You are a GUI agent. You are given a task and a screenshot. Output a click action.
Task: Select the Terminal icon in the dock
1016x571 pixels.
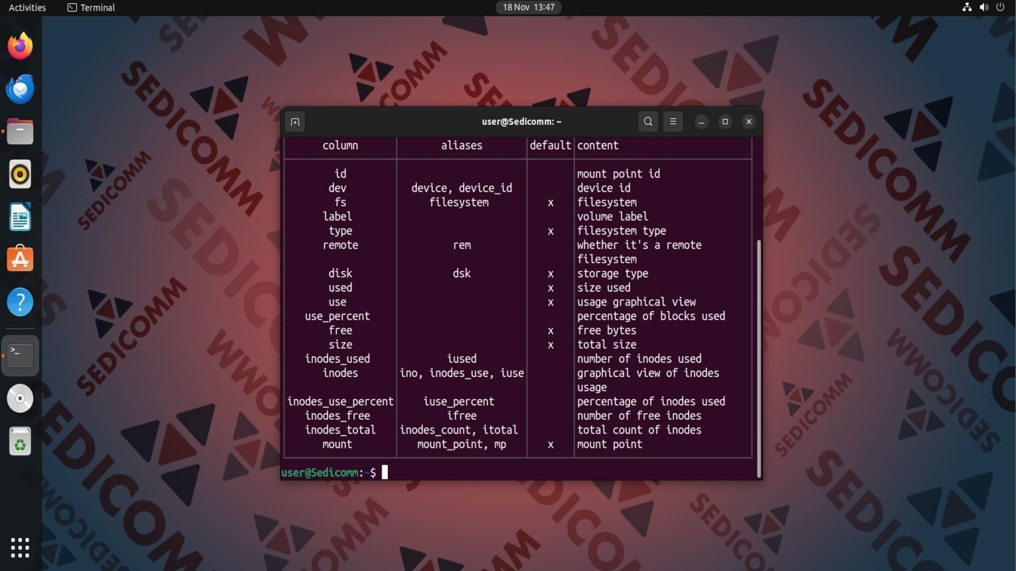coord(20,355)
